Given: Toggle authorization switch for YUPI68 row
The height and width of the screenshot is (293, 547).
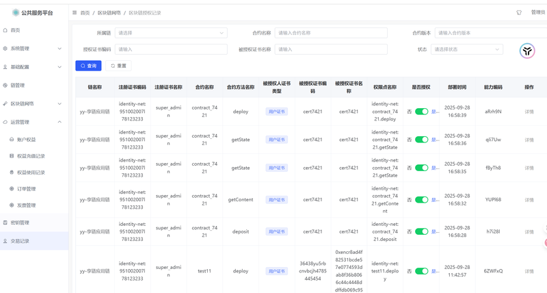Looking at the screenshot, I should click(x=421, y=200).
